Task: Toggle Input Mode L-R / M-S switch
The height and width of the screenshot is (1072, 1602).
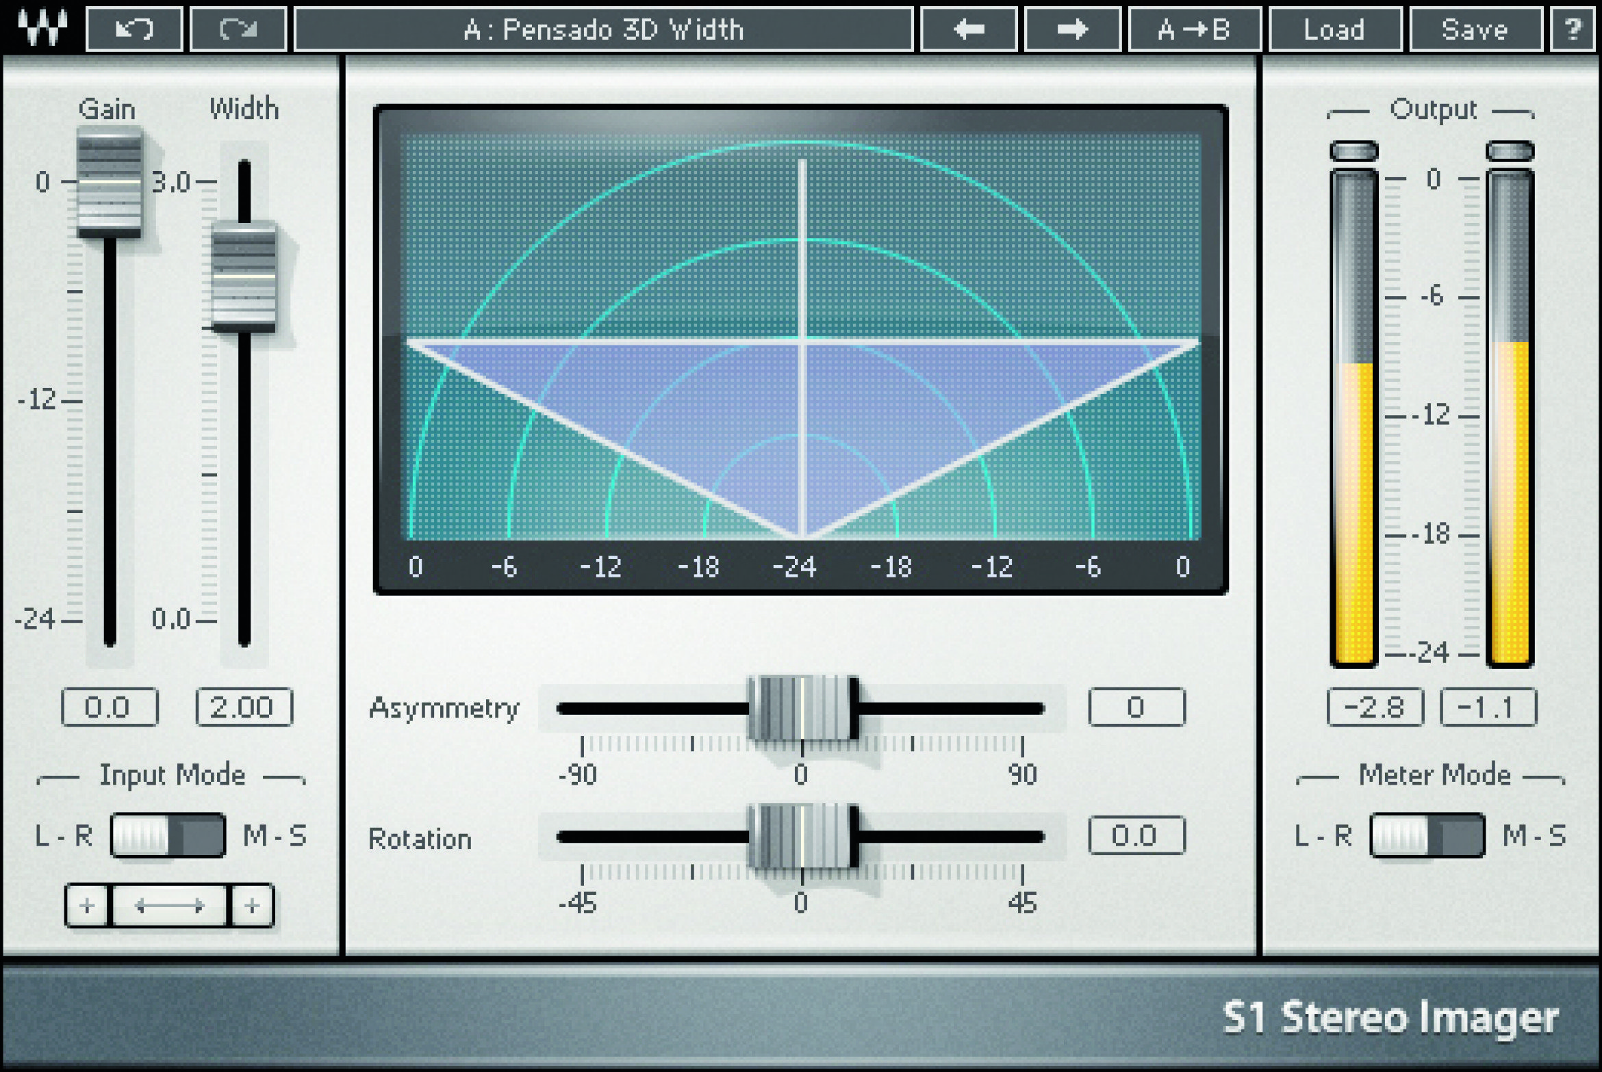Action: (168, 835)
